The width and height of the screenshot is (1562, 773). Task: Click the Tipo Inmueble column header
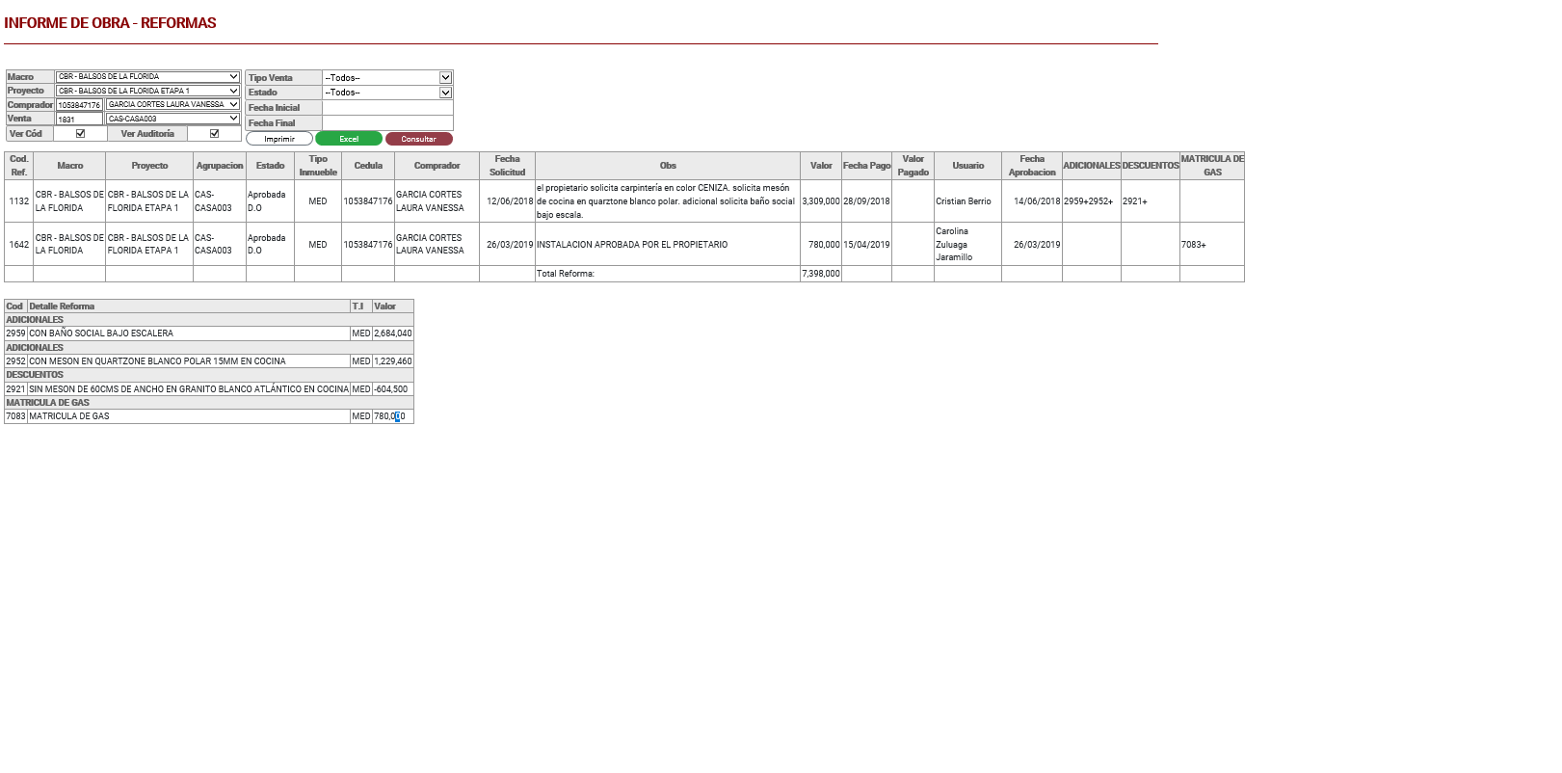point(318,166)
